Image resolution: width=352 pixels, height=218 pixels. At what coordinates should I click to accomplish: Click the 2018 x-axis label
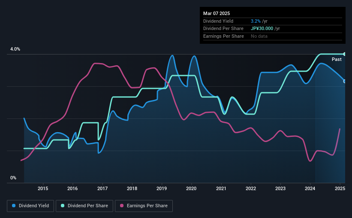[132, 188]
